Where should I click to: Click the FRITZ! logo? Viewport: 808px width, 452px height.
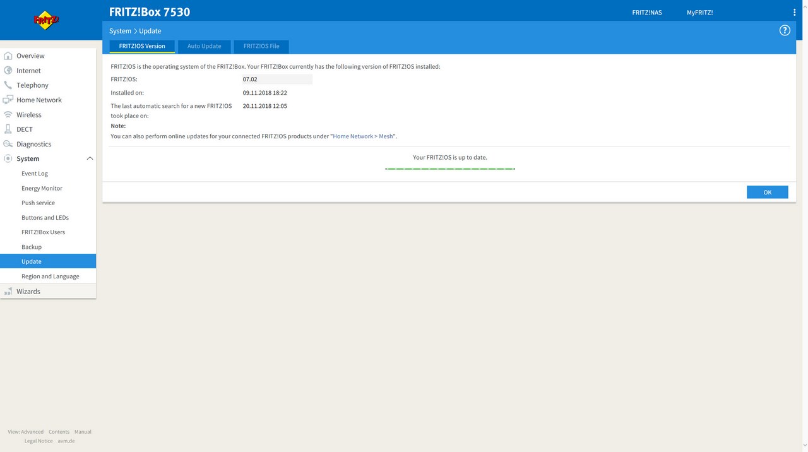[x=47, y=20]
